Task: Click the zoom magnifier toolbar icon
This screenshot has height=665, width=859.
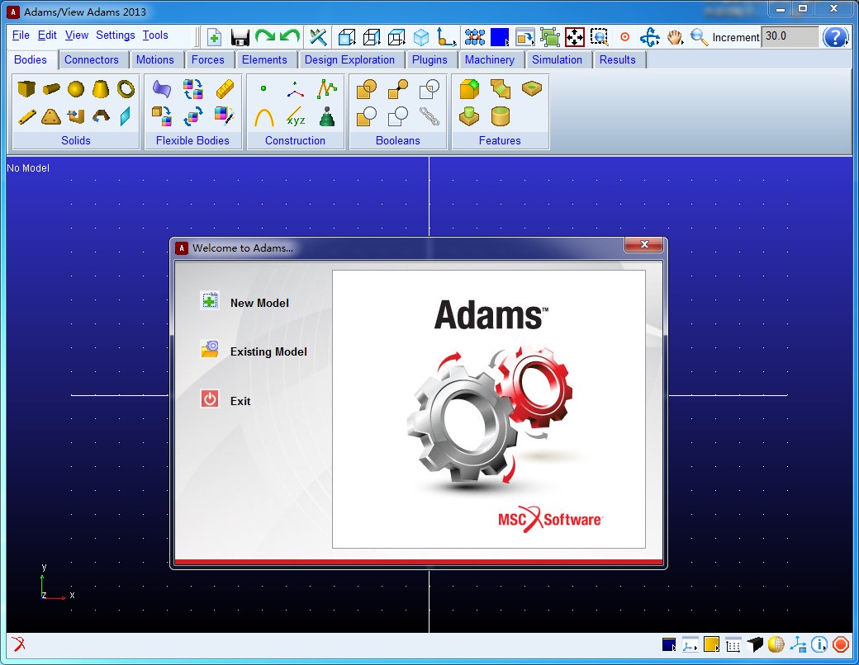Action: [x=699, y=37]
